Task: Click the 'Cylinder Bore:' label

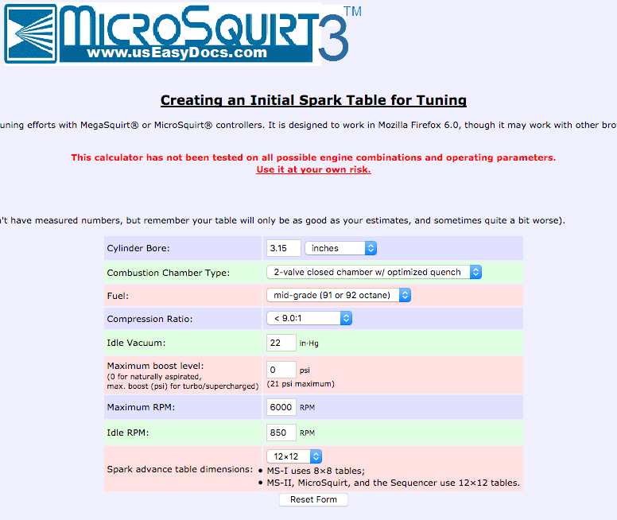Action: [x=140, y=249]
